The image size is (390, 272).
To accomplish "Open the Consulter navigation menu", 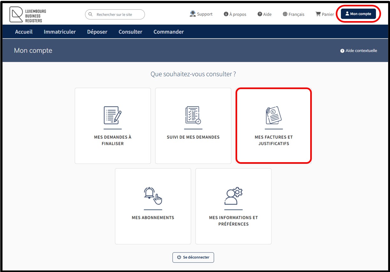I will click(x=130, y=32).
